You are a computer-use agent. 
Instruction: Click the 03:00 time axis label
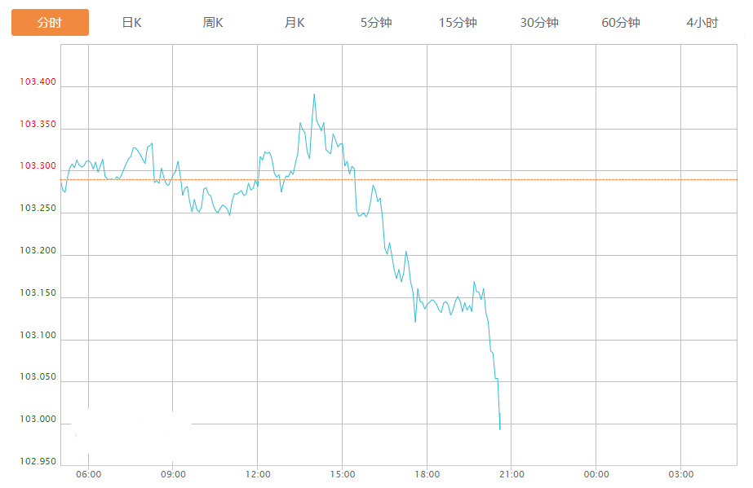(x=681, y=474)
